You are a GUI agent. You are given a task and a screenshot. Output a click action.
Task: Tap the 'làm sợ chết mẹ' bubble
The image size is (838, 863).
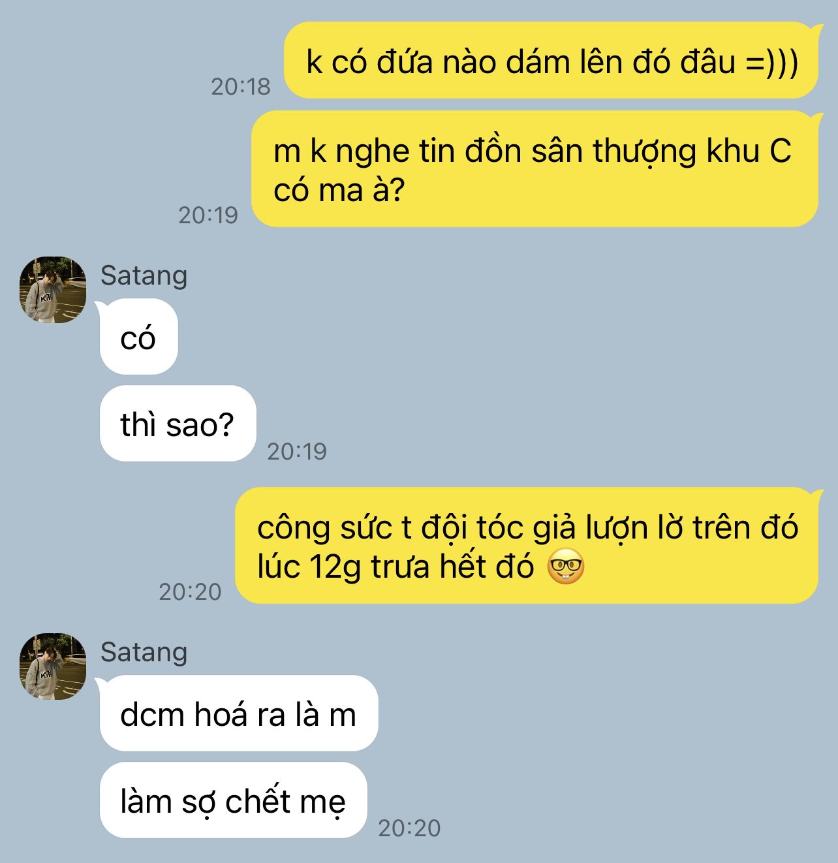click(234, 800)
